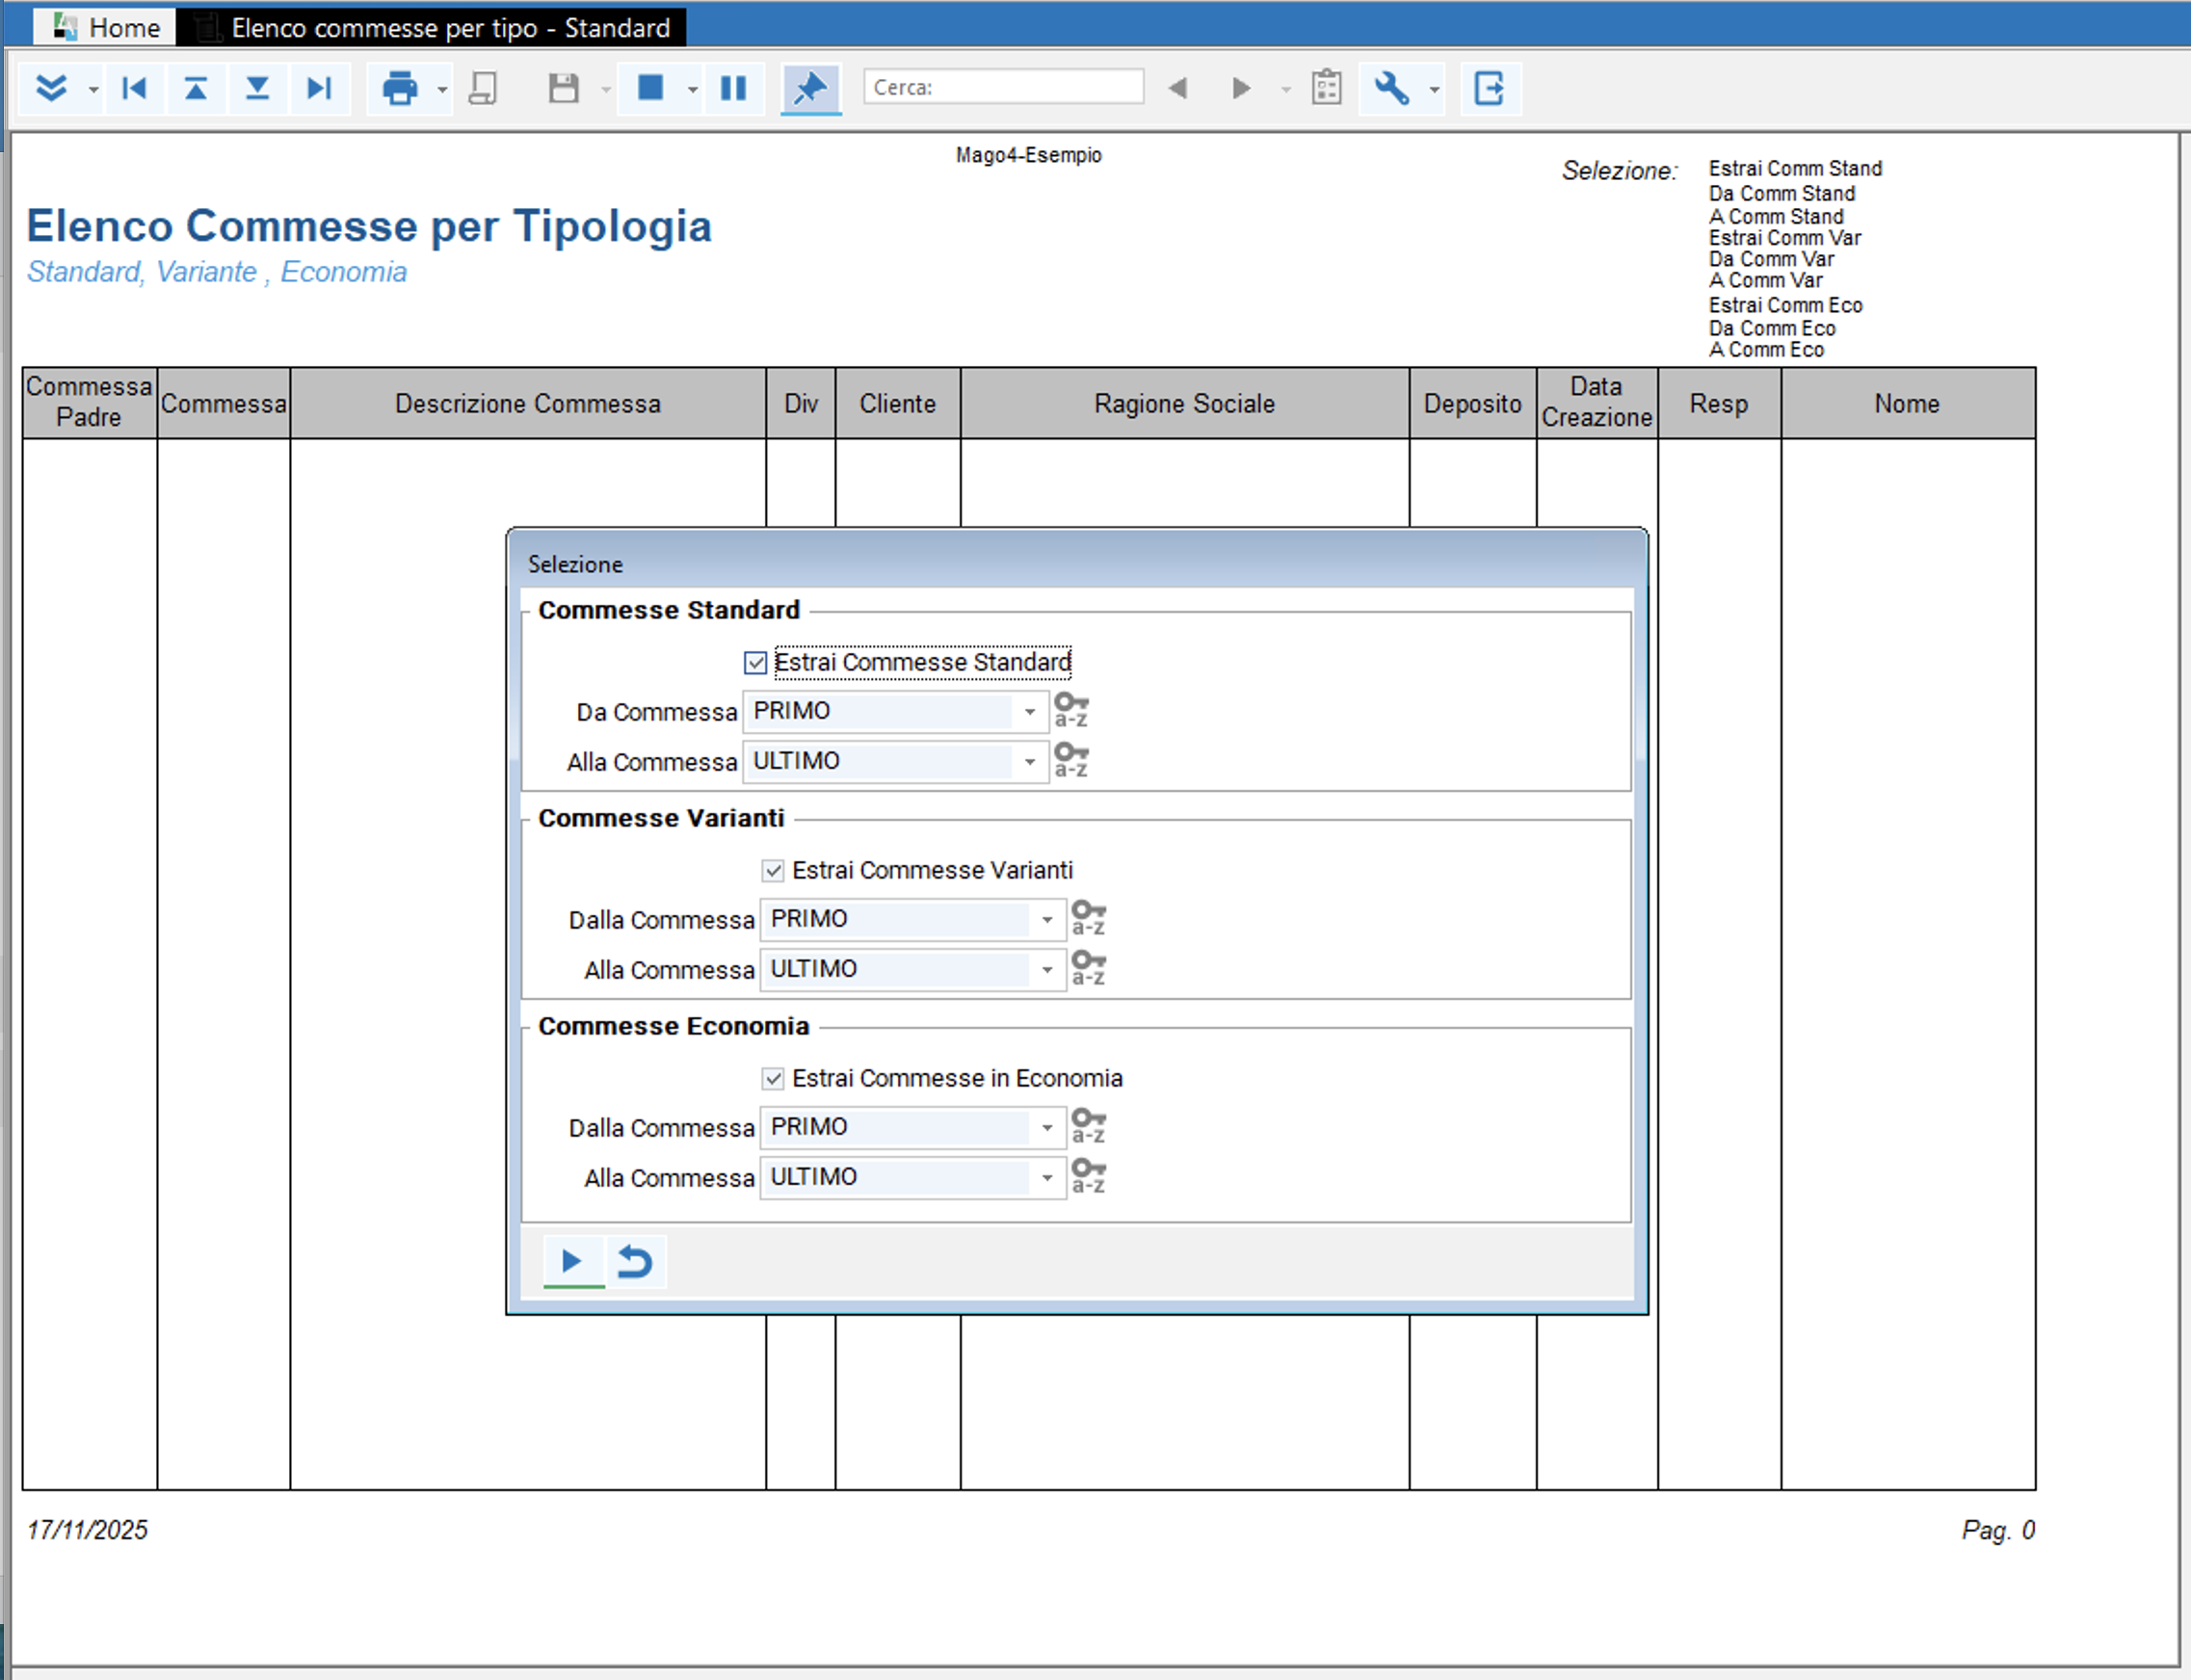This screenshot has width=2191, height=1680.
Task: Click search next right arrow
Action: [1241, 88]
